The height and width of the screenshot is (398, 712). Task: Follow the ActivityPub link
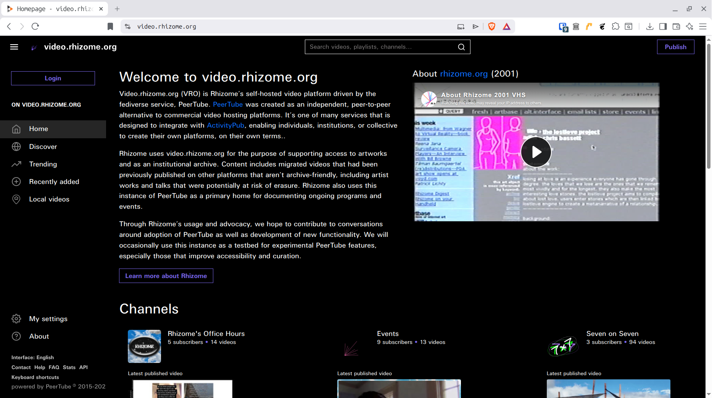pyautogui.click(x=226, y=125)
